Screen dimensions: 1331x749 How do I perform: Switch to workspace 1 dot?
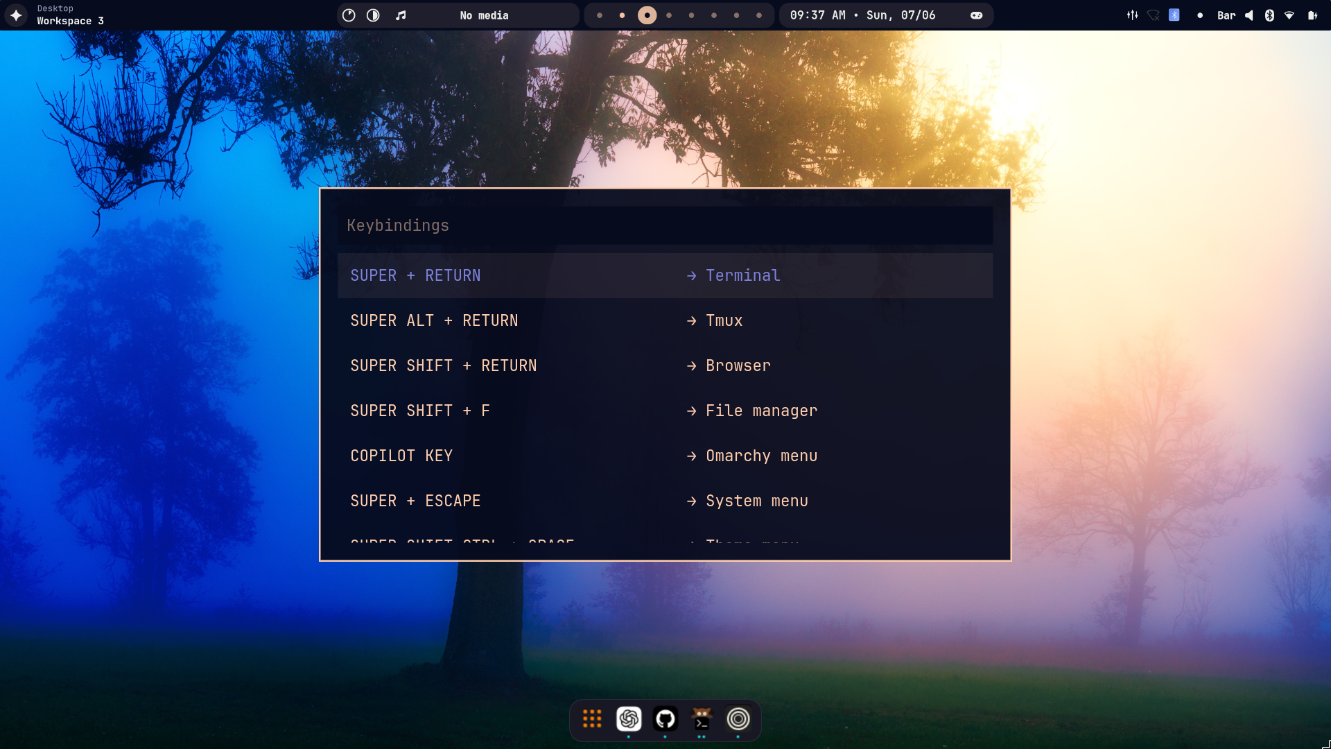(600, 15)
